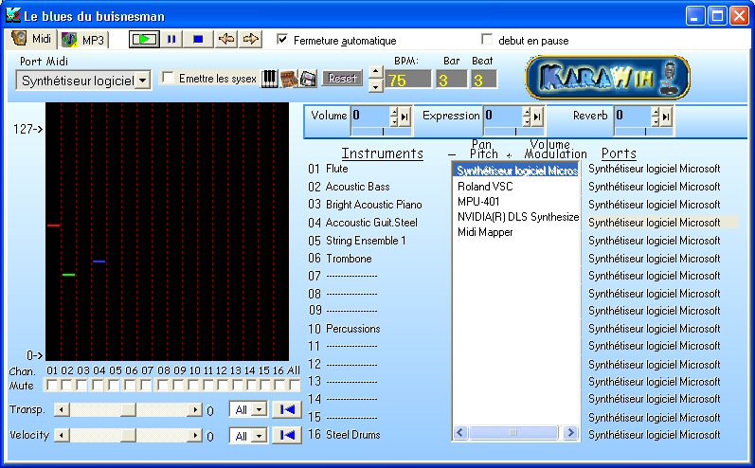755x468 pixels.
Task: Click the right arrow next button
Action: tap(250, 40)
